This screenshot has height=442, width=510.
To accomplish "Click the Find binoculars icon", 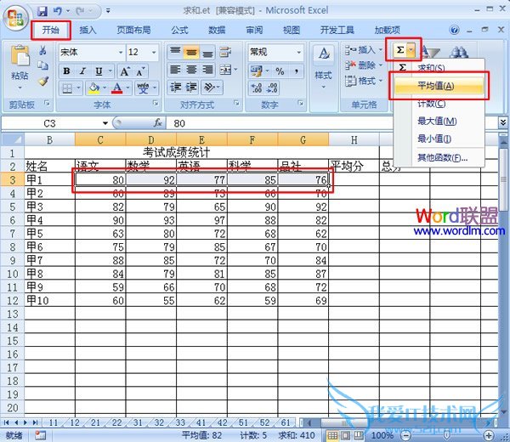I will click(459, 52).
